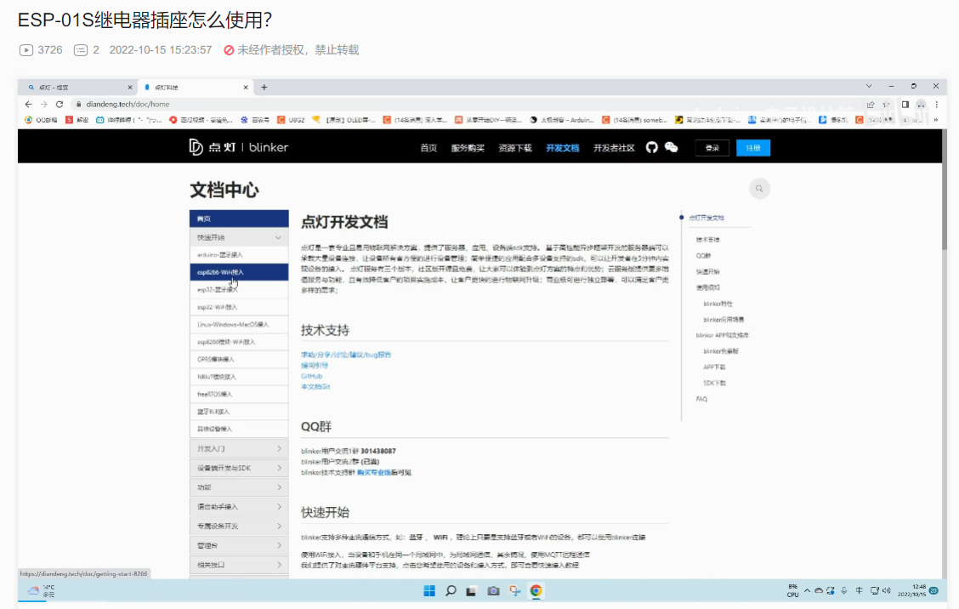Open the 开发文档 nav item
This screenshot has width=959, height=609.
click(563, 148)
